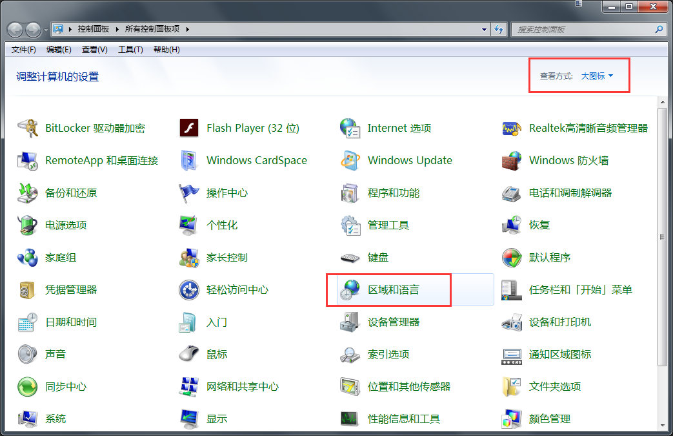The height and width of the screenshot is (436, 673).
Task: Open 区域和语言 globe icon
Action: pyautogui.click(x=350, y=290)
